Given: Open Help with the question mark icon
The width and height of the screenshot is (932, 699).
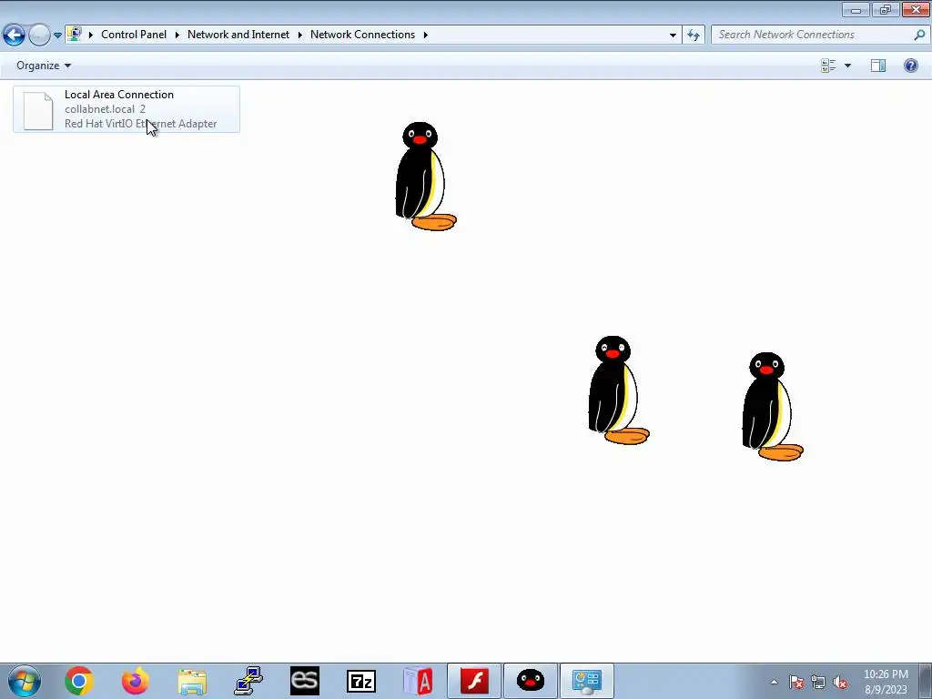Looking at the screenshot, I should [x=910, y=66].
